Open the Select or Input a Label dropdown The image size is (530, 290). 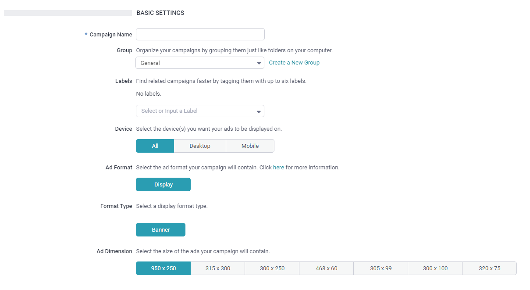coord(200,111)
